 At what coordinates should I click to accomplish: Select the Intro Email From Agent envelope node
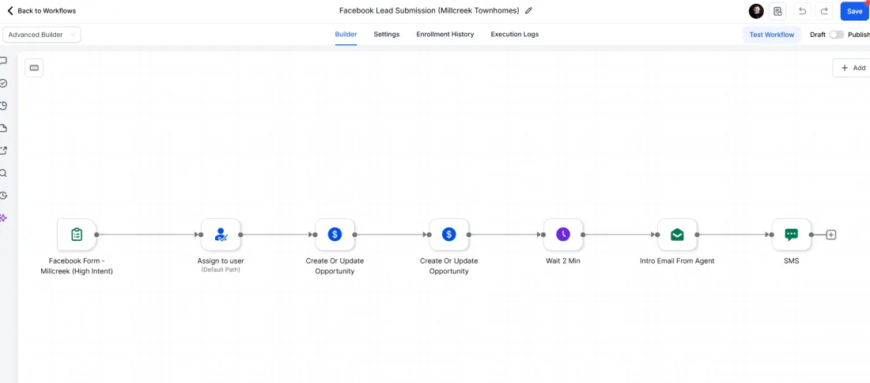(x=677, y=235)
